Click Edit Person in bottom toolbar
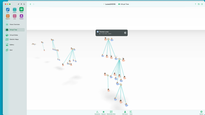The image size is (205, 115). (125, 113)
